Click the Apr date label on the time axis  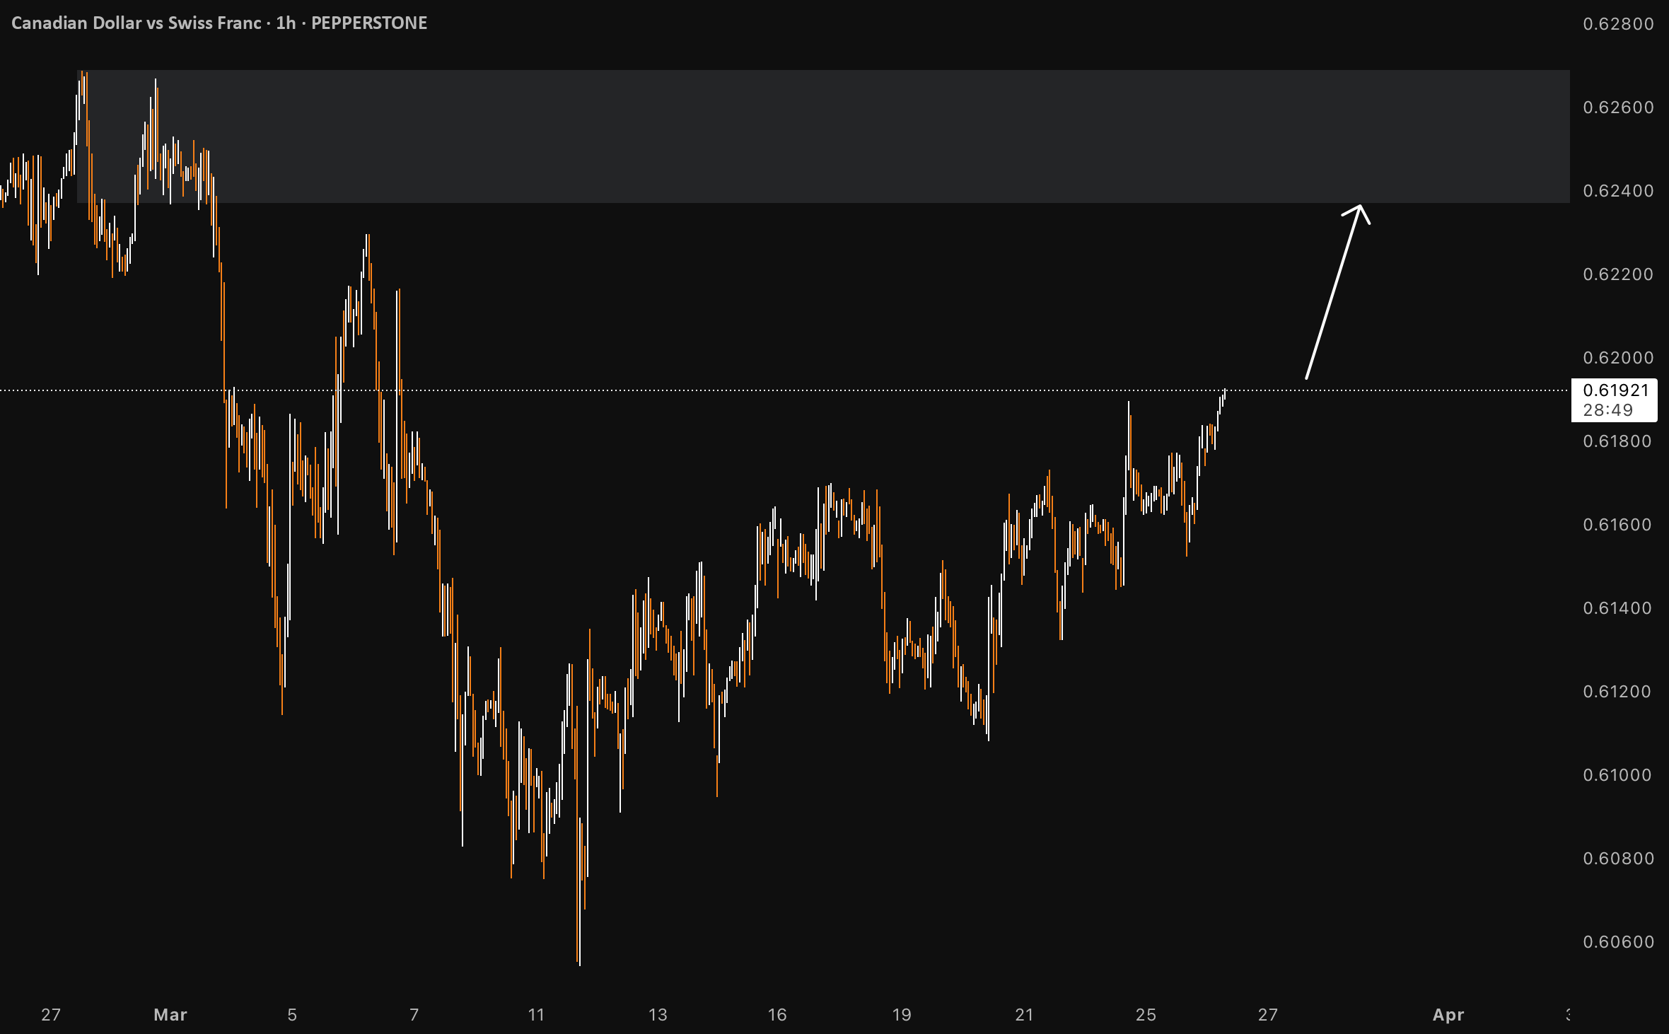click(x=1448, y=1015)
